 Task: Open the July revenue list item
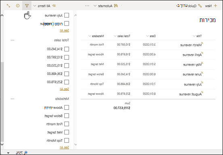(193, 84)
